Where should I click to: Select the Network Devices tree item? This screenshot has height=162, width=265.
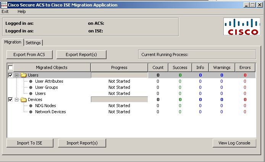coord(50,112)
